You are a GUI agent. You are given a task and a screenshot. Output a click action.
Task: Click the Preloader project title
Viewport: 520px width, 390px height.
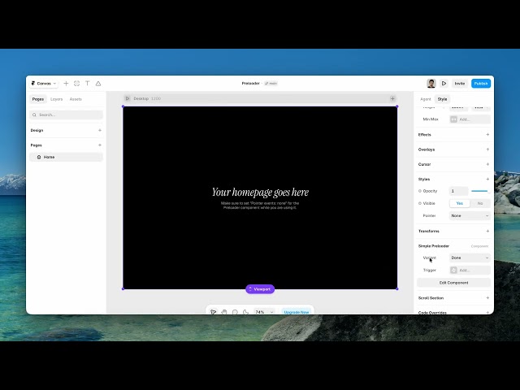click(250, 83)
